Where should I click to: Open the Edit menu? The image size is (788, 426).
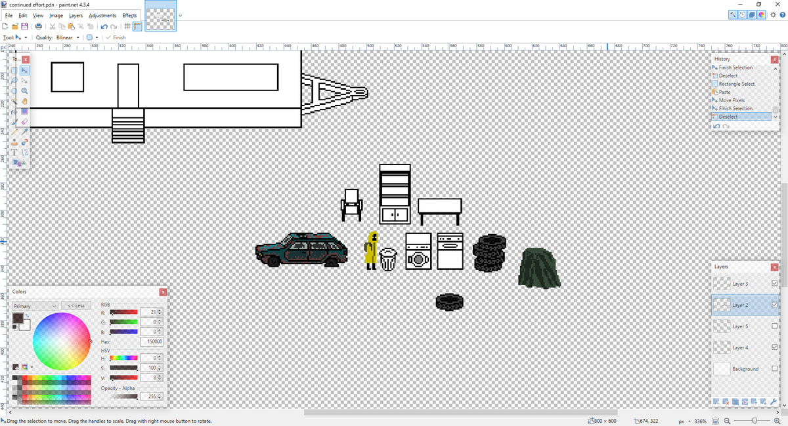[23, 15]
